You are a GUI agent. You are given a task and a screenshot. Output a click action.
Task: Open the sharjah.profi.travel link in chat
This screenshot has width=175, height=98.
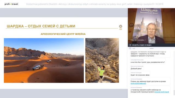(162, 92)
